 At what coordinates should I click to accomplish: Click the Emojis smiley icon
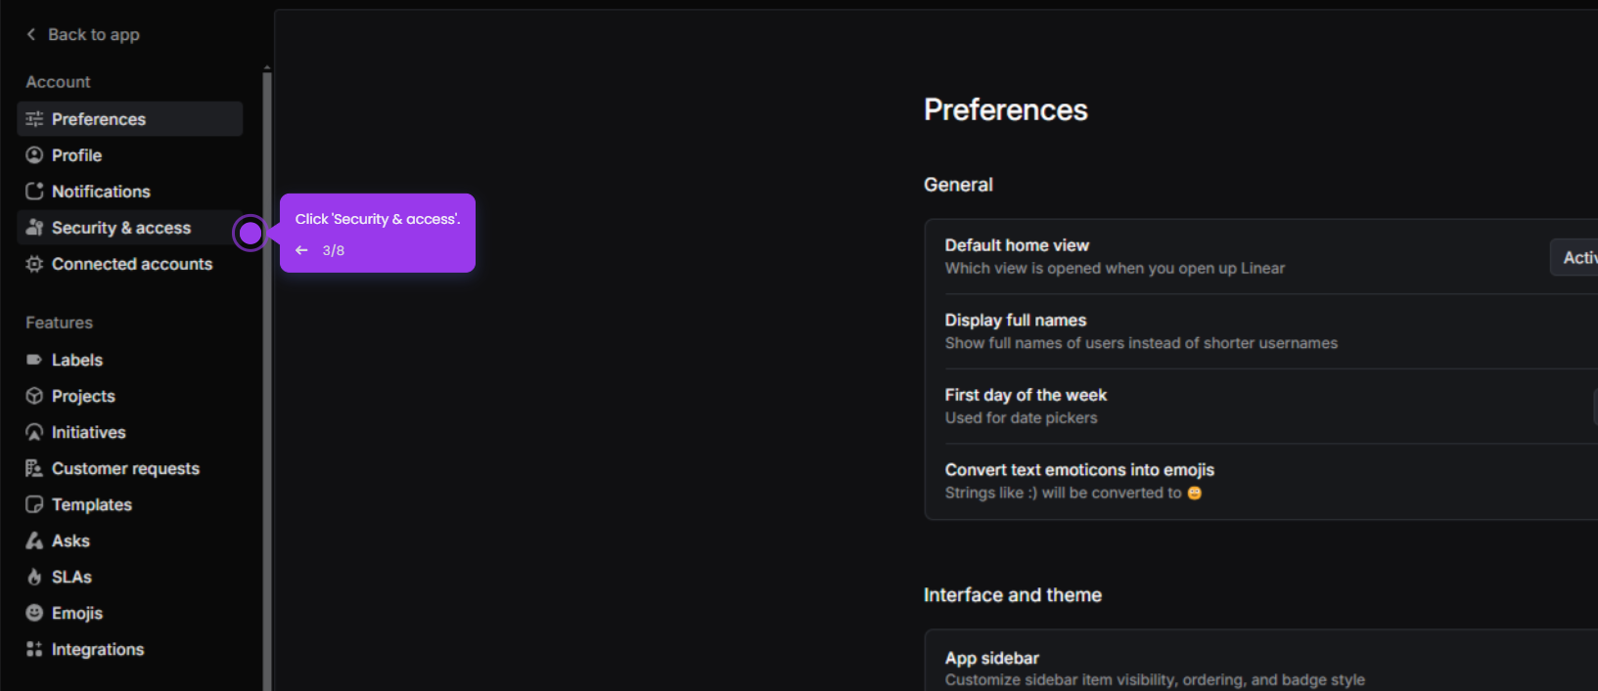[34, 613]
